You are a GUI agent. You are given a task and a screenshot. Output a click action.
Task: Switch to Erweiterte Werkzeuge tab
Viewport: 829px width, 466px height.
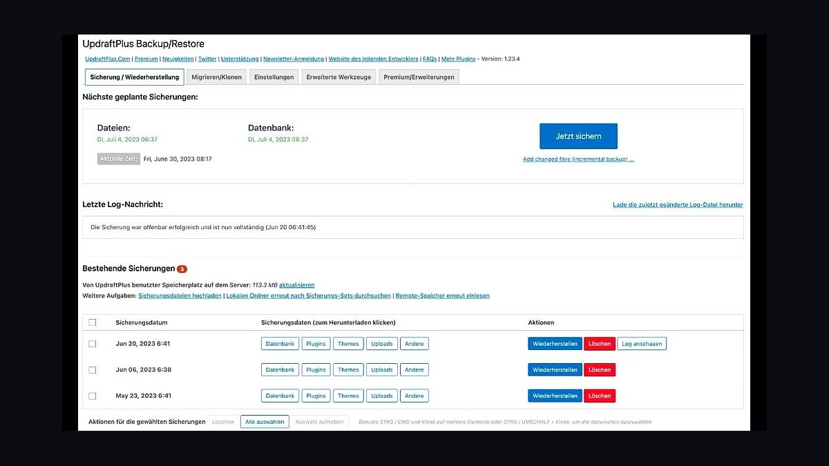click(x=339, y=77)
